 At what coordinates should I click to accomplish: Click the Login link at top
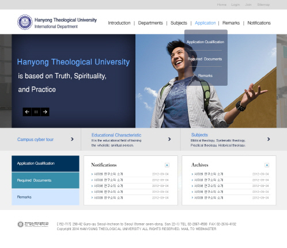click(x=236, y=5)
